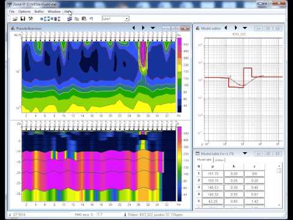This screenshot has width=293, height=220.
Task: Expand the Model editor dropdown arrow
Action: [245, 28]
